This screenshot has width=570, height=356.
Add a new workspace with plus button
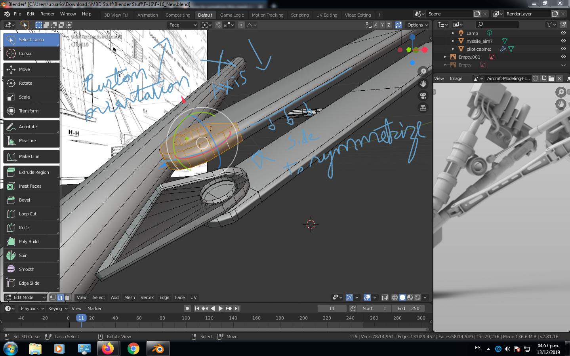click(x=379, y=15)
